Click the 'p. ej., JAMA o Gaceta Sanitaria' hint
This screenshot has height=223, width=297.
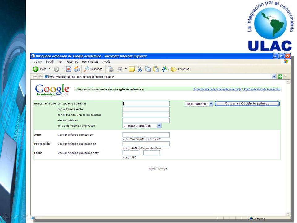pos(142,148)
